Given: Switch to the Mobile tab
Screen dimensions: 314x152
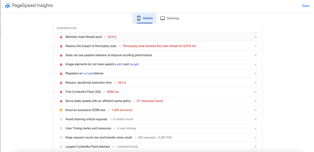Looking at the screenshot, I should tap(145, 18).
